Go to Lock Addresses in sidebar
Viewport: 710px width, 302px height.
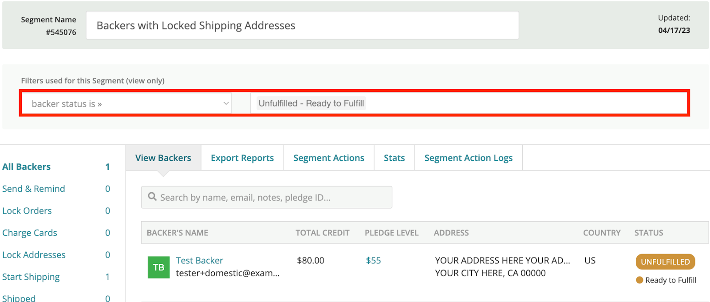34,255
